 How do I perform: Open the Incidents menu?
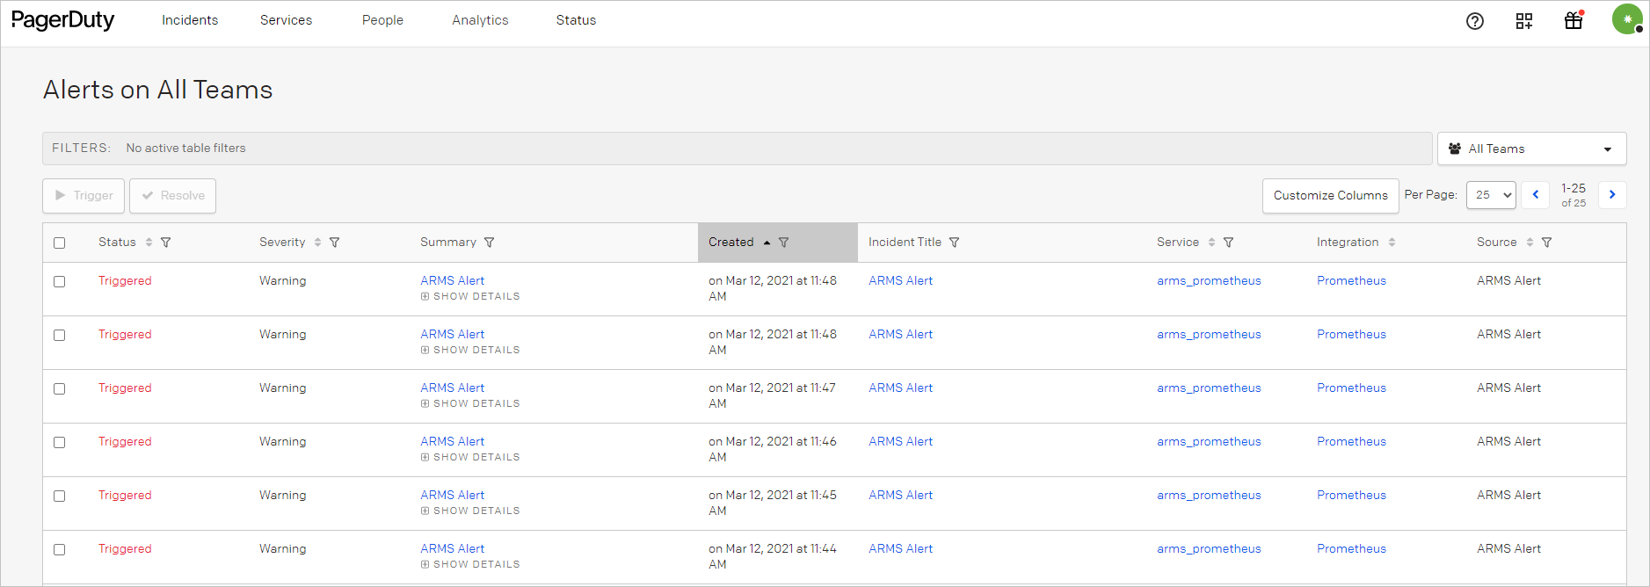tap(190, 20)
